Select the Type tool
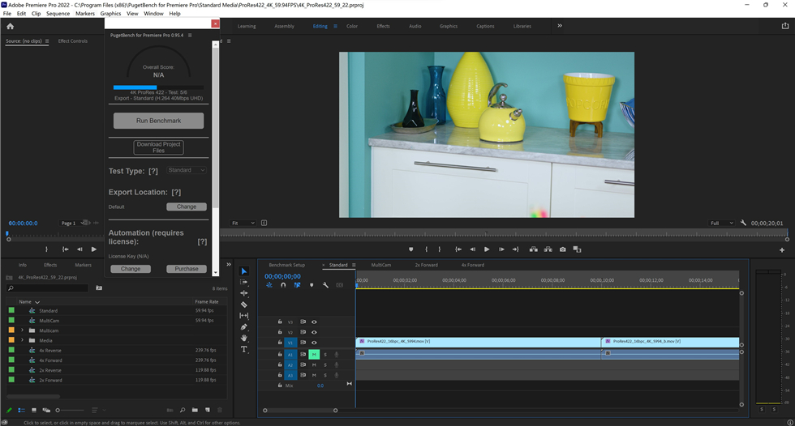This screenshot has height=426, width=795. [x=244, y=349]
